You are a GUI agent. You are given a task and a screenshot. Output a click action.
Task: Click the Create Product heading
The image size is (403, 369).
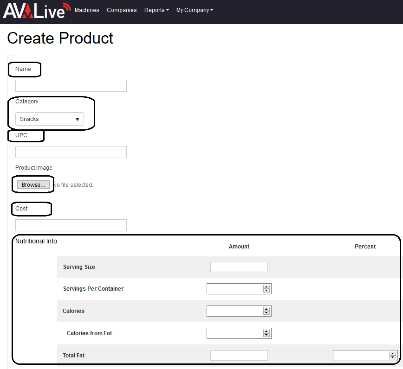(x=59, y=38)
